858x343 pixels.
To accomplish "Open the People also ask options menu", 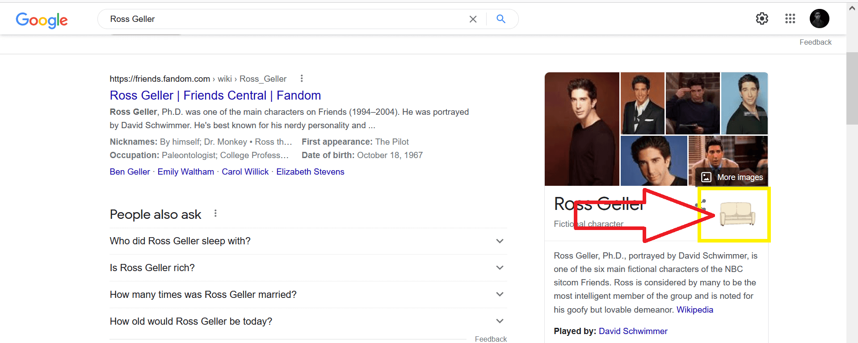I will click(x=215, y=213).
